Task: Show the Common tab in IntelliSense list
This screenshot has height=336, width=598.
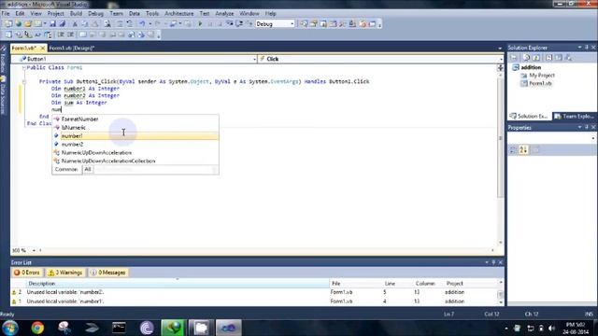Action: coord(66,169)
